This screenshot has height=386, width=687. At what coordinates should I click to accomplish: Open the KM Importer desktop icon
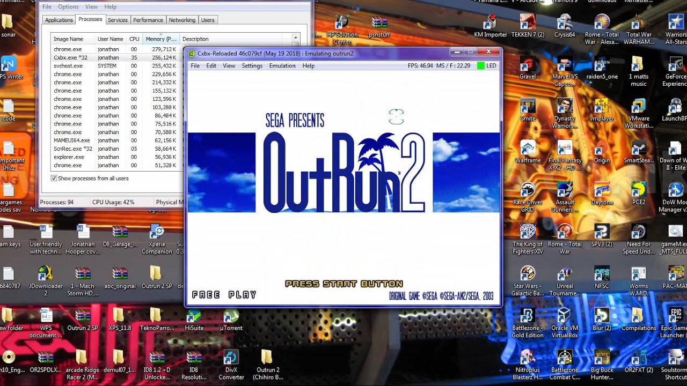[490, 25]
